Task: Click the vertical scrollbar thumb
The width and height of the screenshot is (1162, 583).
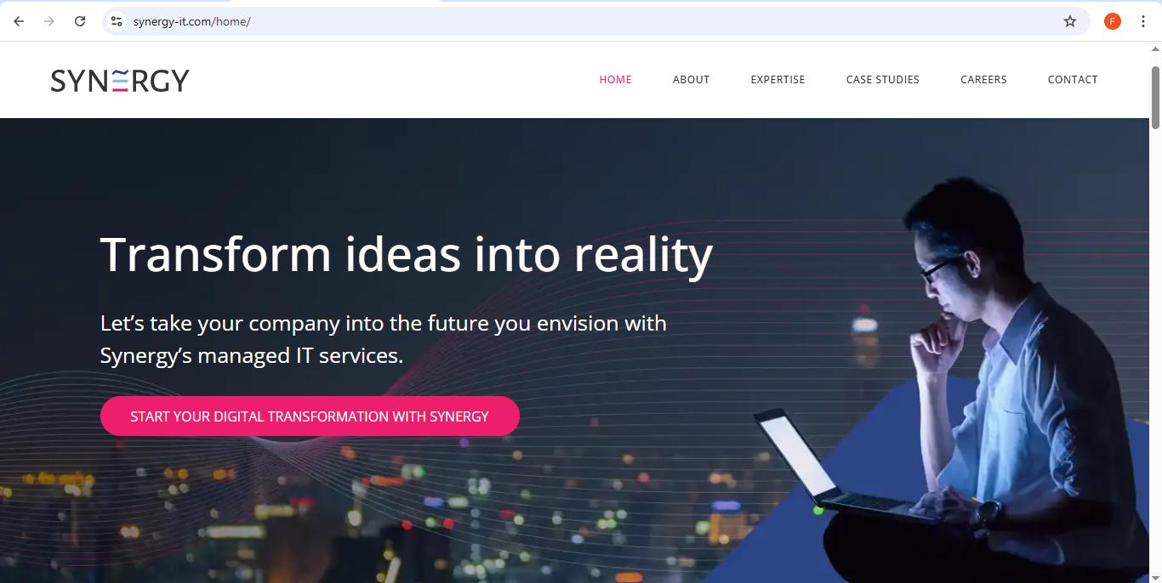Action: point(1155,97)
